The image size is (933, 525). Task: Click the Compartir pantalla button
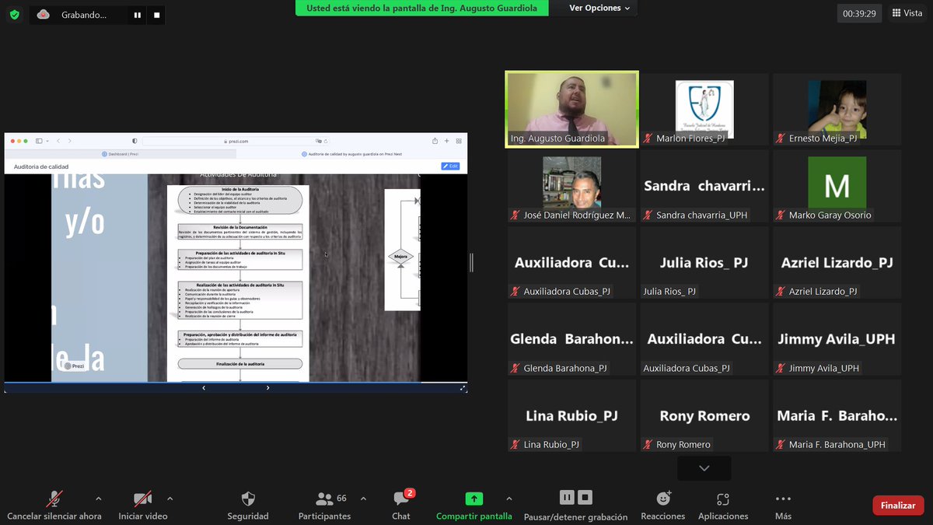(473, 506)
